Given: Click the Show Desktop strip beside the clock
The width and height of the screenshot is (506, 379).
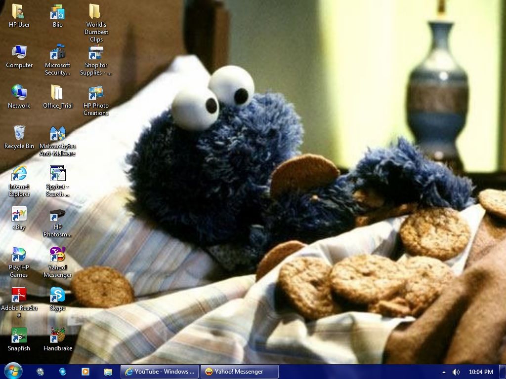Looking at the screenshot, I should point(503,372).
